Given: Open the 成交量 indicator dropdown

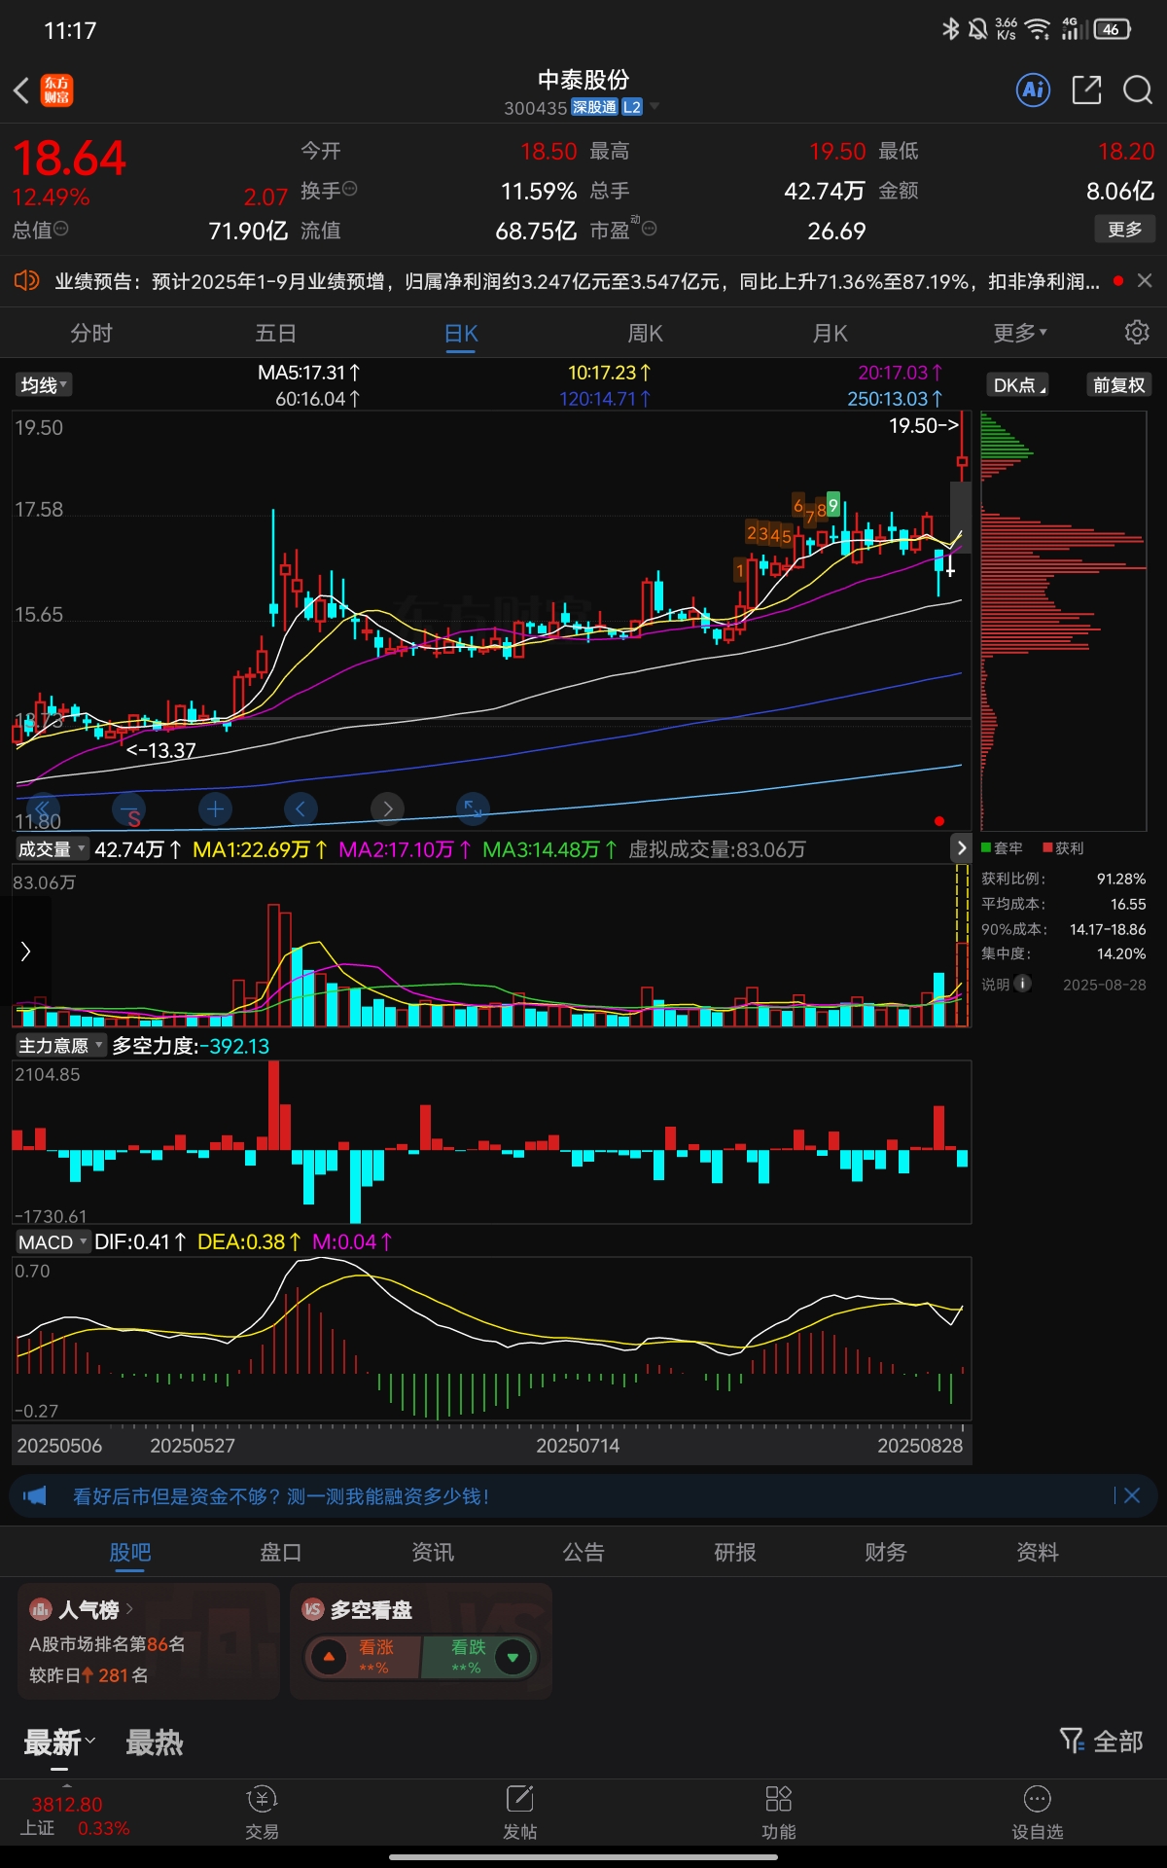Looking at the screenshot, I should click(52, 848).
